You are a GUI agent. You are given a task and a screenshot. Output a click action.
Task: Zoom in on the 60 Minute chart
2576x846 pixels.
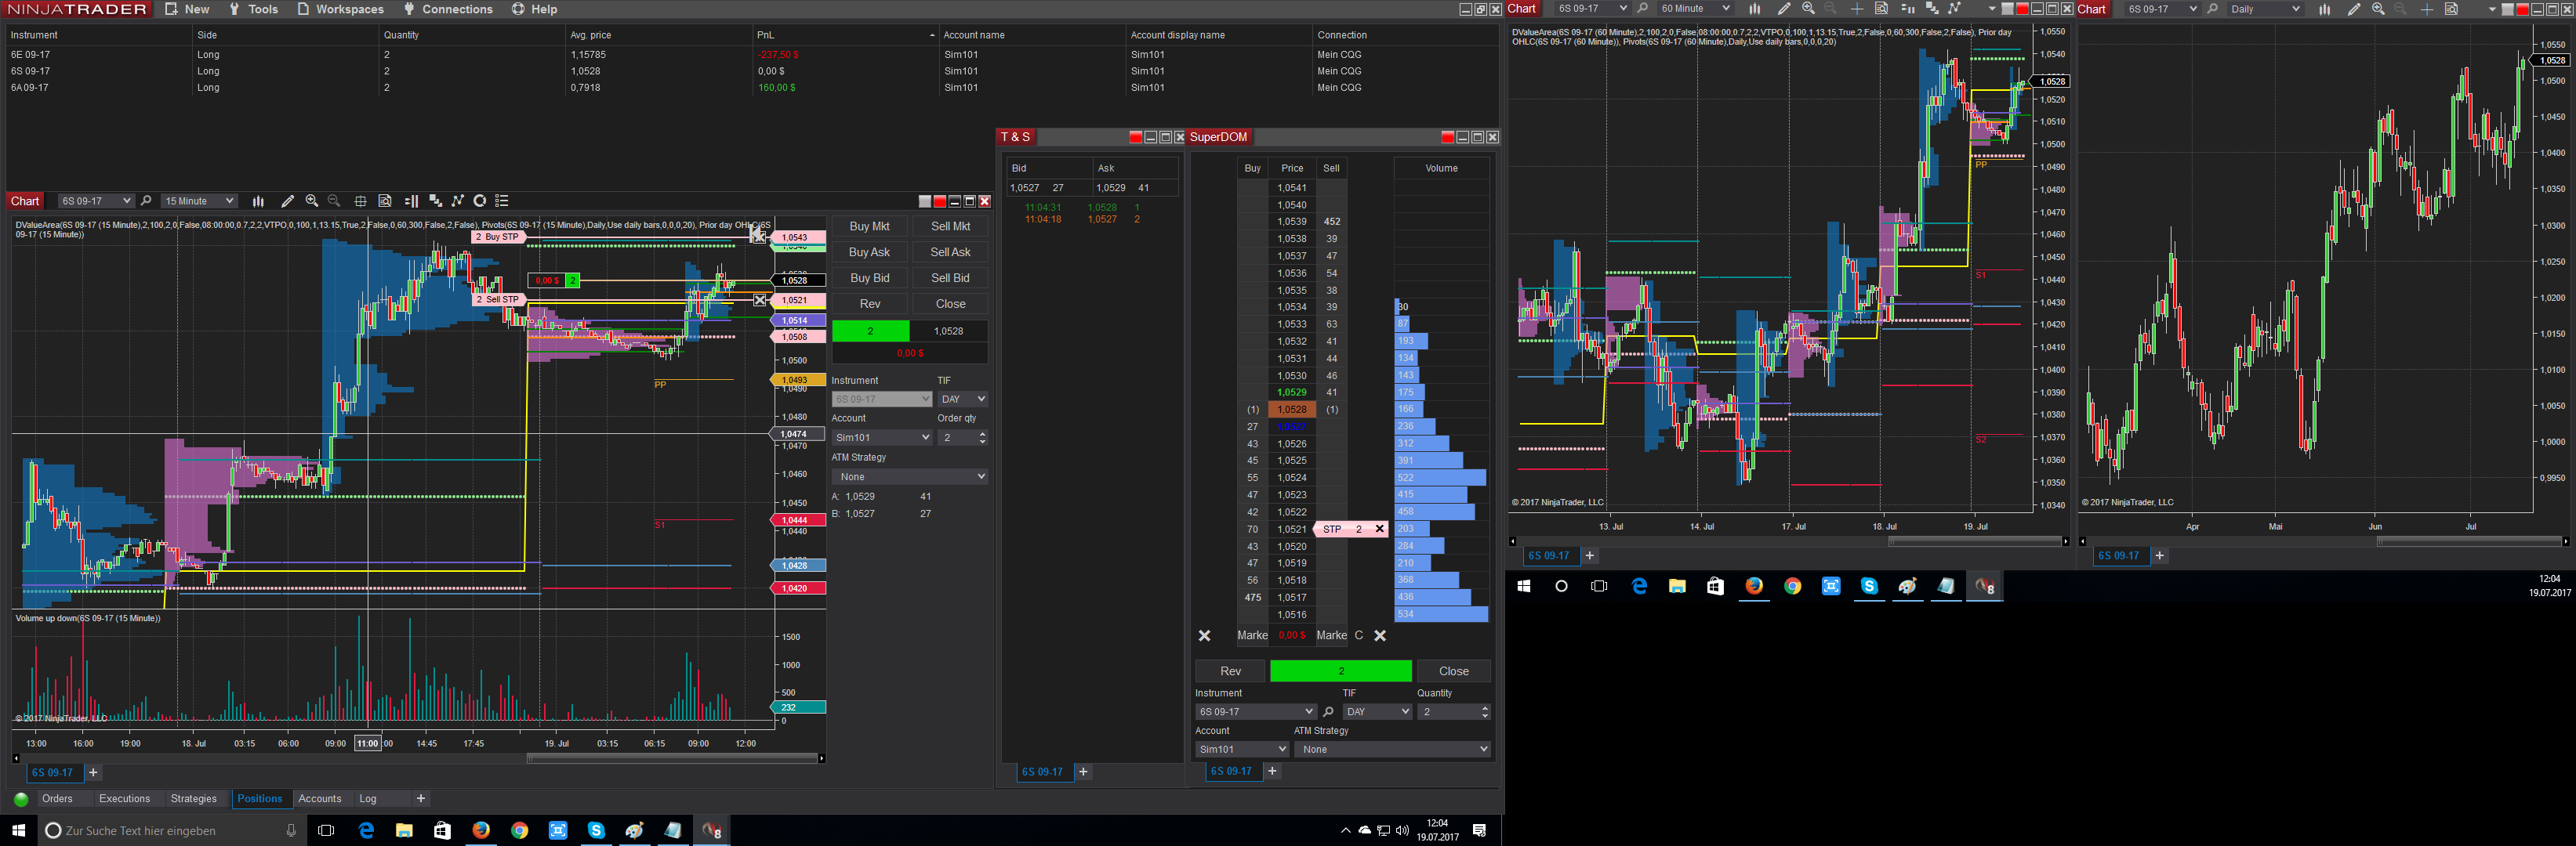1808,9
